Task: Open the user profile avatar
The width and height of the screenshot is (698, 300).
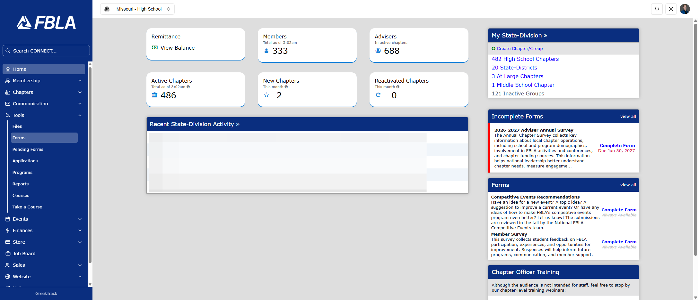Action: point(685,9)
